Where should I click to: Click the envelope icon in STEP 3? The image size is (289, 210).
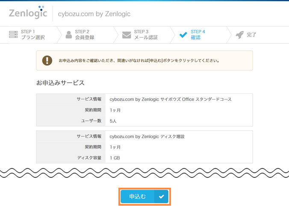pos(127,35)
